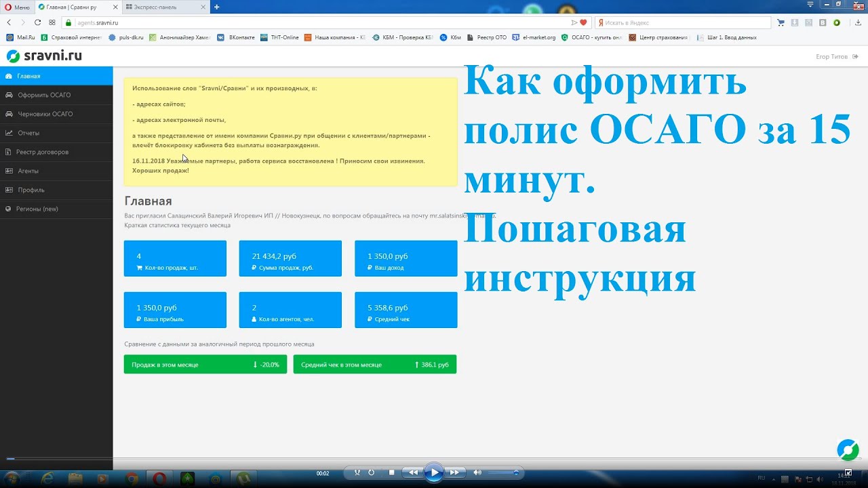Toggle shuffle in the media player
Viewport: 868px width, 488px height.
(357, 472)
